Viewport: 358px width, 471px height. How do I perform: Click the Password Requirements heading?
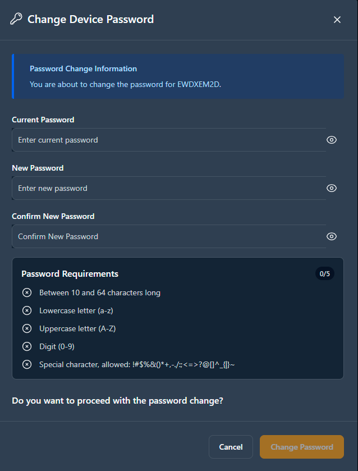click(x=70, y=274)
